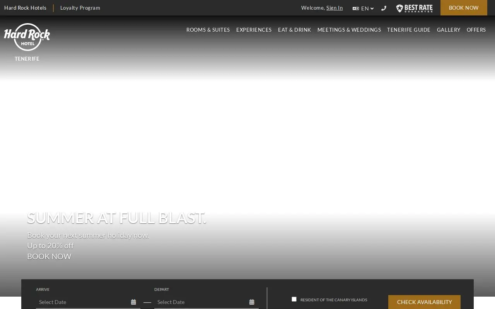Click Check Availability button
This screenshot has height=309, width=495.
coord(424,302)
